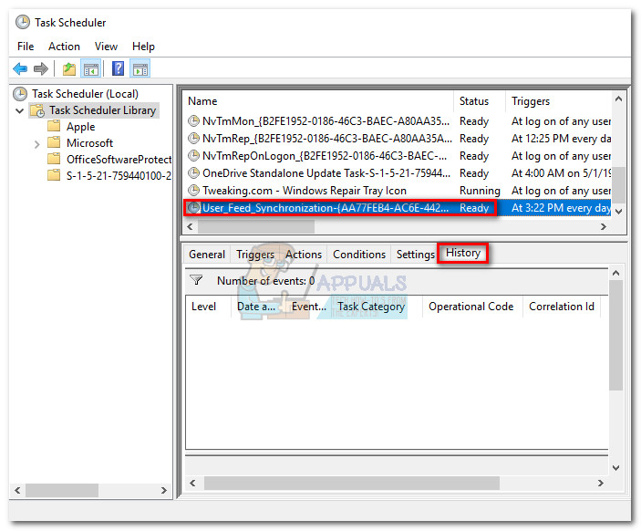Open Help via the question mark icon

[119, 68]
